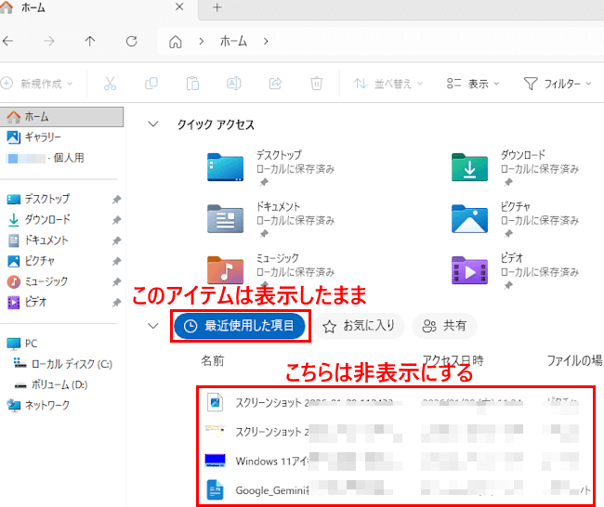This screenshot has height=507, width=604.
Task: Click the Cut scissors icon
Action: point(110,84)
